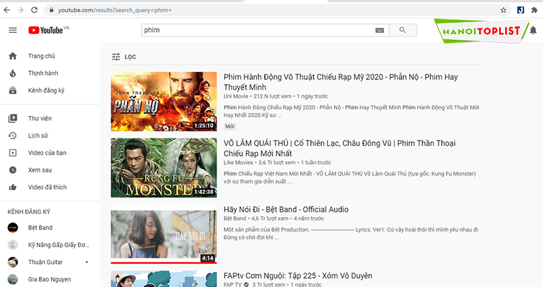Click the blue J extension icon

click(521, 10)
